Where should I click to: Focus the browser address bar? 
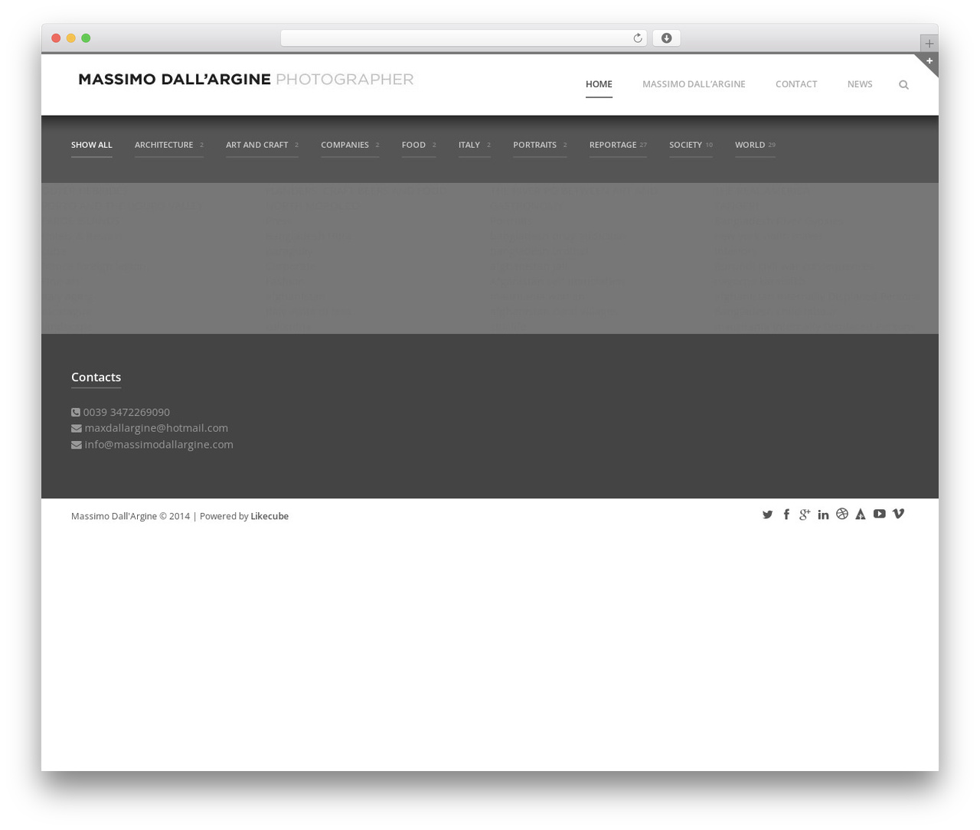pyautogui.click(x=464, y=38)
